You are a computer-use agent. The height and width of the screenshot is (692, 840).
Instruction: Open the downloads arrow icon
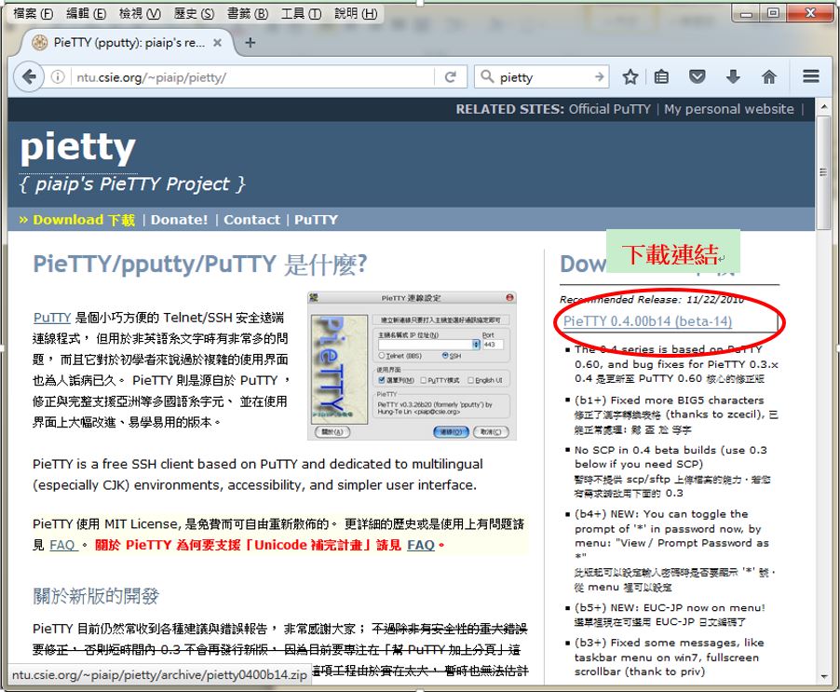(733, 77)
